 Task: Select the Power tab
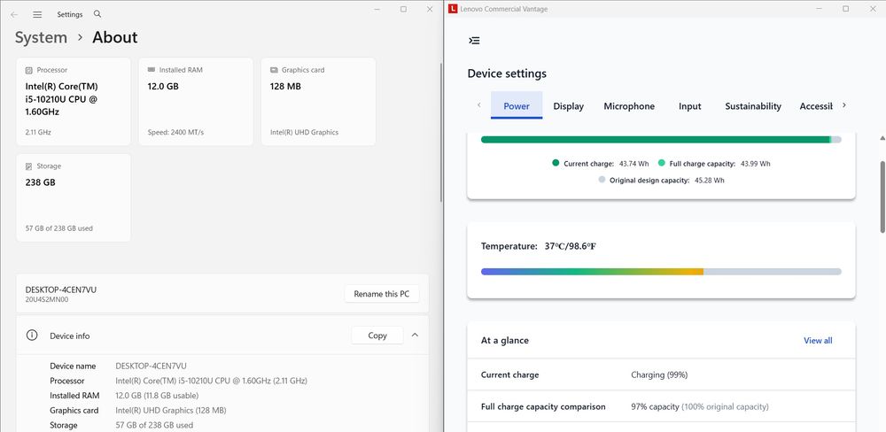point(517,105)
